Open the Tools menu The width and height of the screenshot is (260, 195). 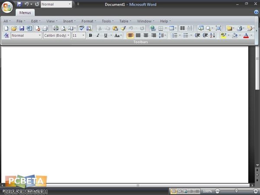(107, 21)
